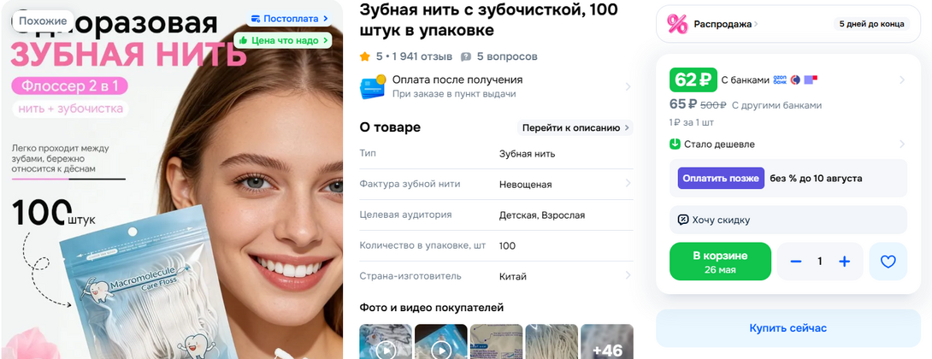This screenshot has width=932, height=359.
Task: Play second customer video thumbnail
Action: [441, 342]
